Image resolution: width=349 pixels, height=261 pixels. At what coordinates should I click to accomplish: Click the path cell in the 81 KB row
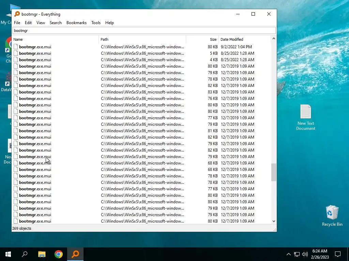click(142, 131)
